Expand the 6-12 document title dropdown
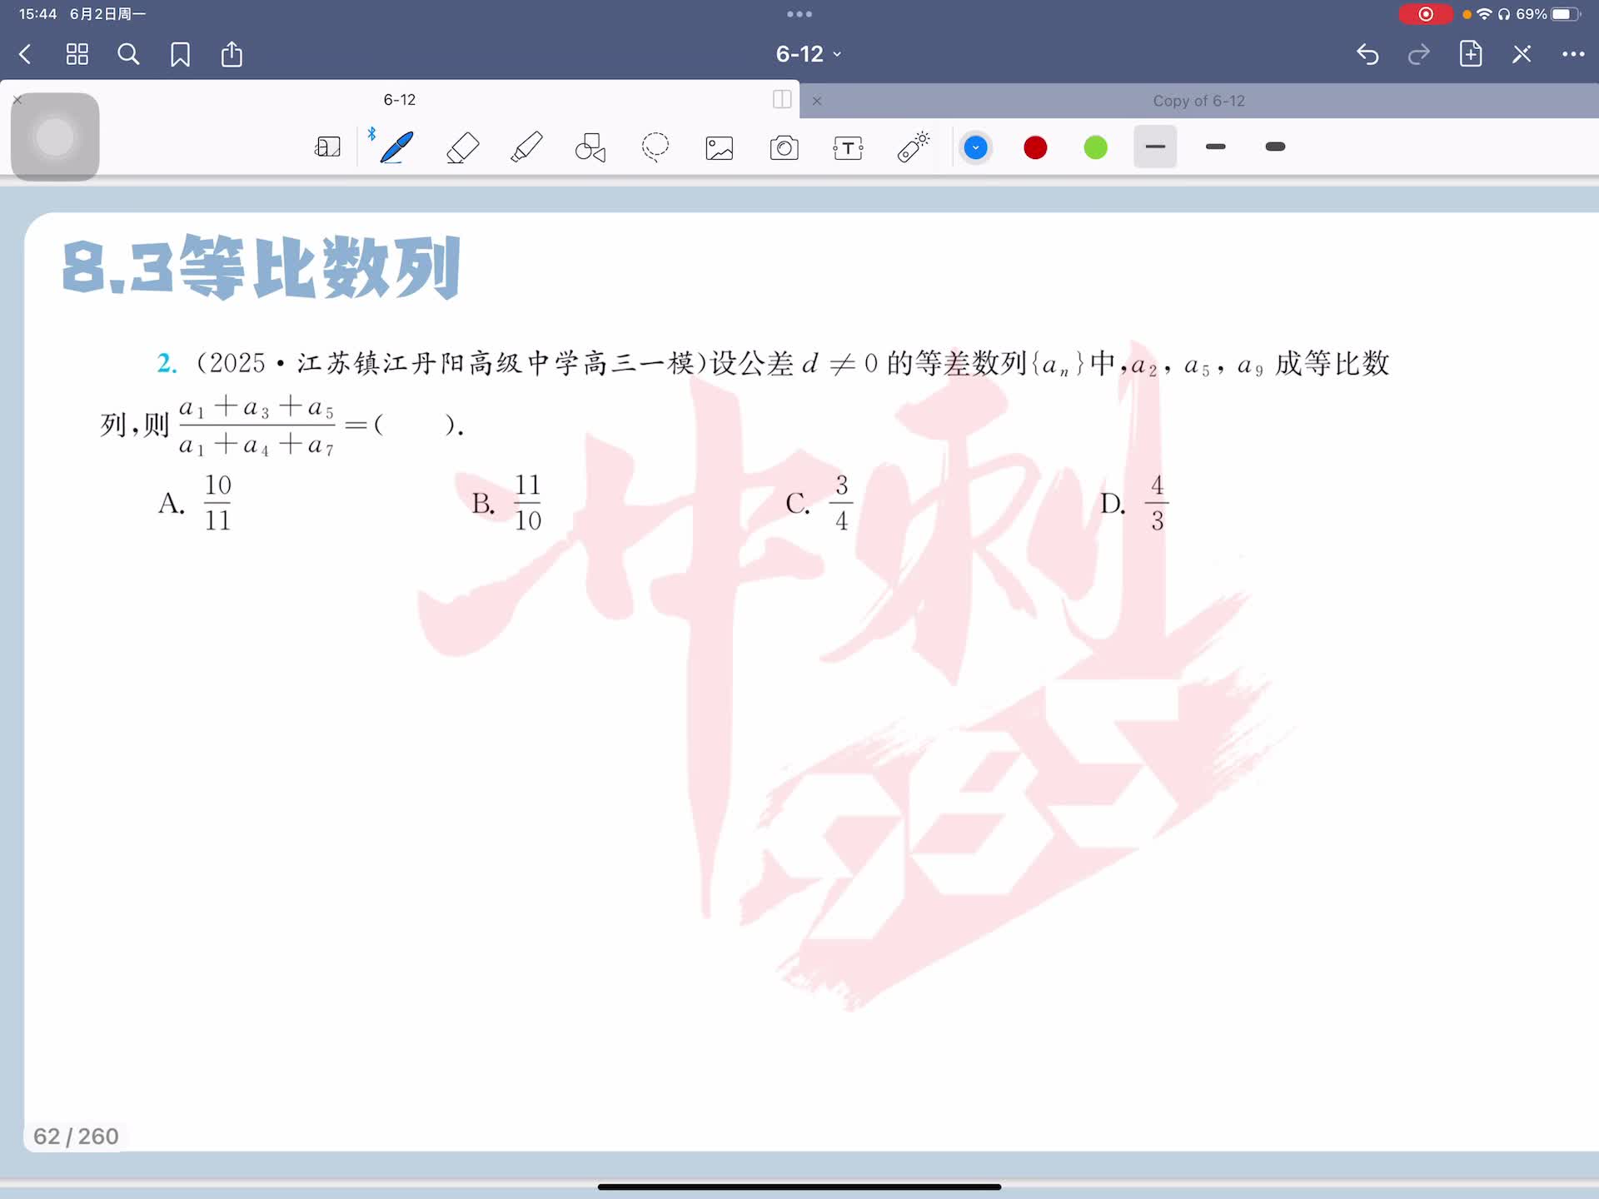 point(808,54)
